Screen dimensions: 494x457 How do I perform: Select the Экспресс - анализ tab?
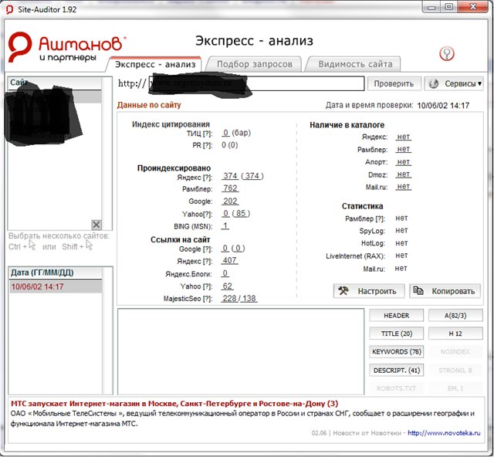tap(155, 64)
